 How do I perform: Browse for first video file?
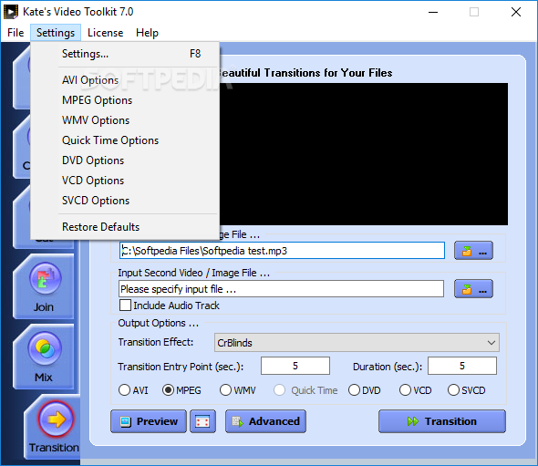point(473,251)
